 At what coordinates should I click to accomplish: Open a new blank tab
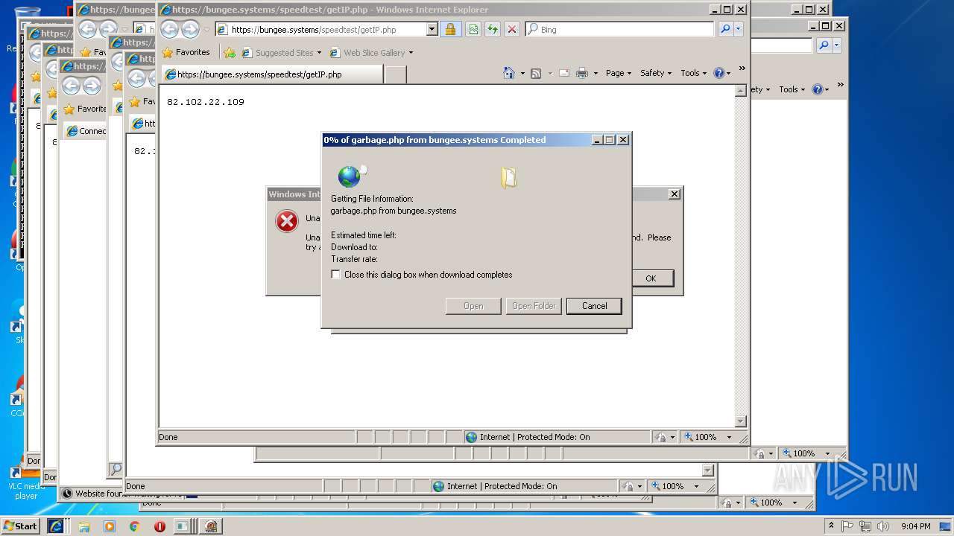pos(396,74)
